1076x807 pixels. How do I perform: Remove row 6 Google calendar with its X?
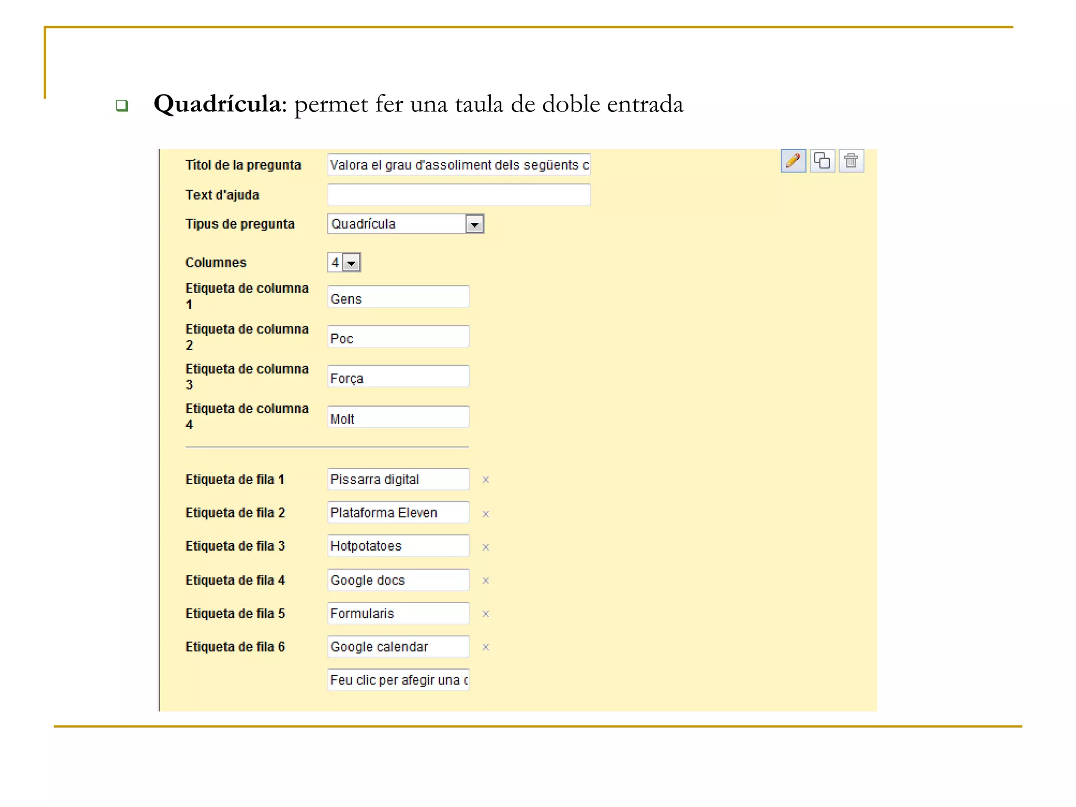(x=486, y=647)
